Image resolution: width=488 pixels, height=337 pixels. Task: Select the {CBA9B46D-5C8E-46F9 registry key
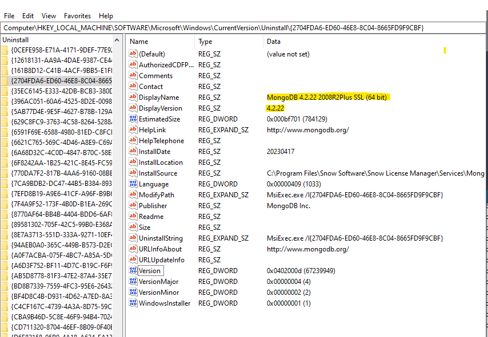click(x=61, y=317)
